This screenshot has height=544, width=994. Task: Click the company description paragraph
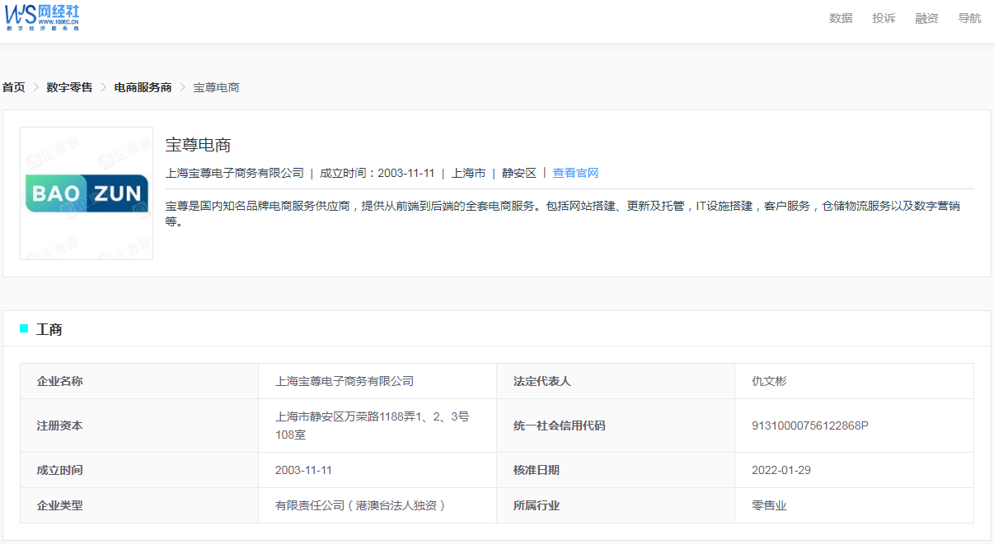coord(563,213)
